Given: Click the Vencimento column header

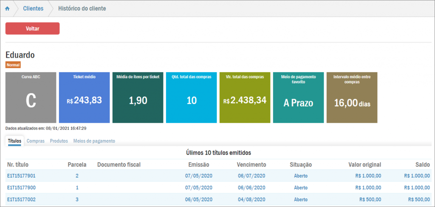Looking at the screenshot, I should [251, 164].
